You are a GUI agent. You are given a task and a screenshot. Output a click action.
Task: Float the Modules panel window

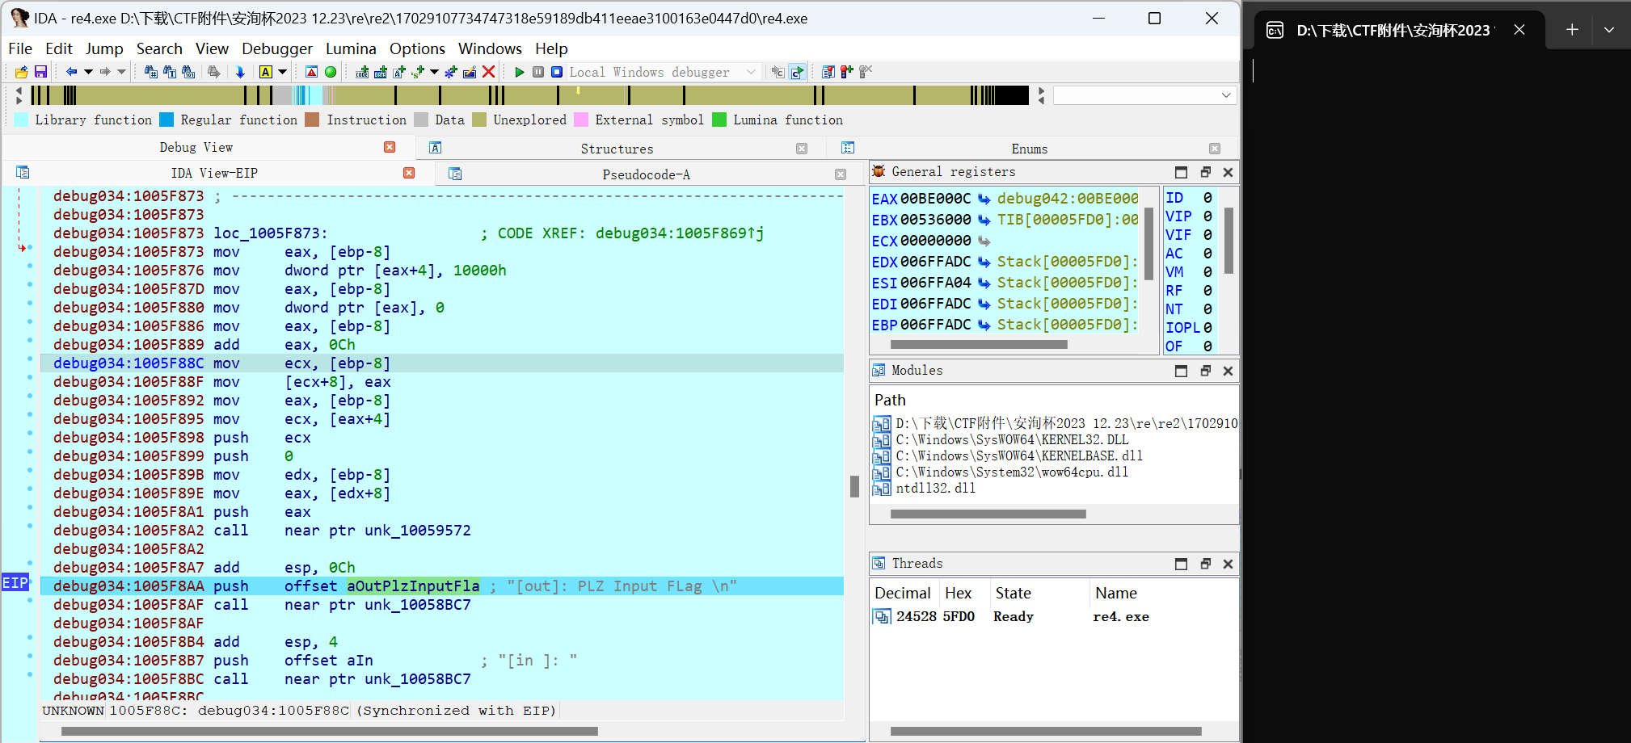coord(1205,371)
